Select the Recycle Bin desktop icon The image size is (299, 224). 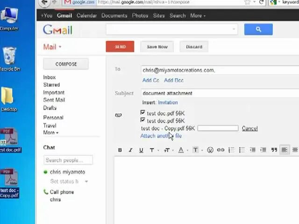(x=9, y=59)
